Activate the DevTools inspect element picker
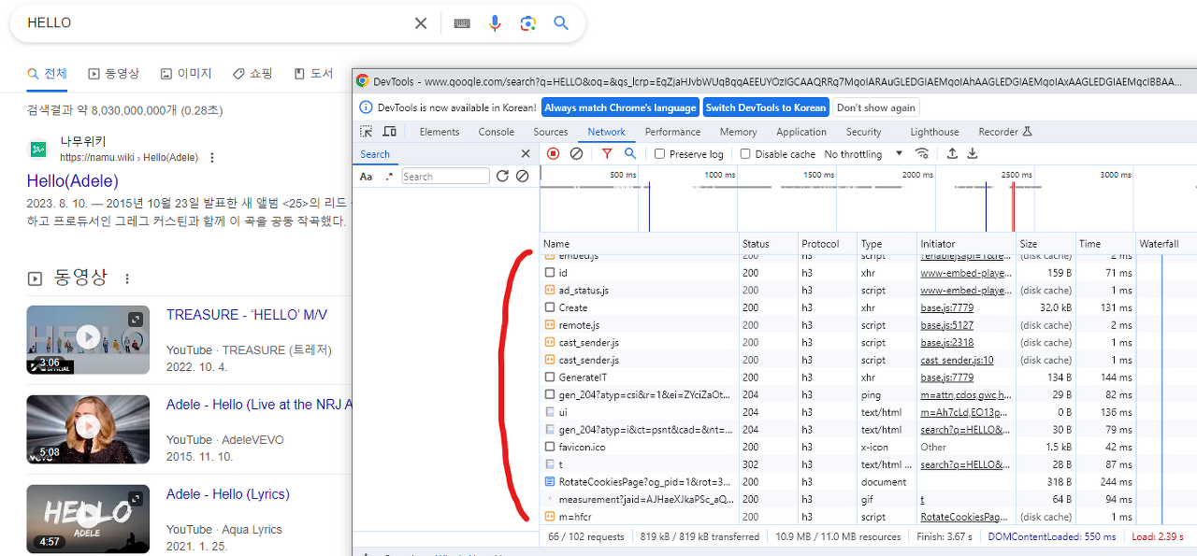Image resolution: width=1197 pixels, height=556 pixels. click(x=367, y=132)
